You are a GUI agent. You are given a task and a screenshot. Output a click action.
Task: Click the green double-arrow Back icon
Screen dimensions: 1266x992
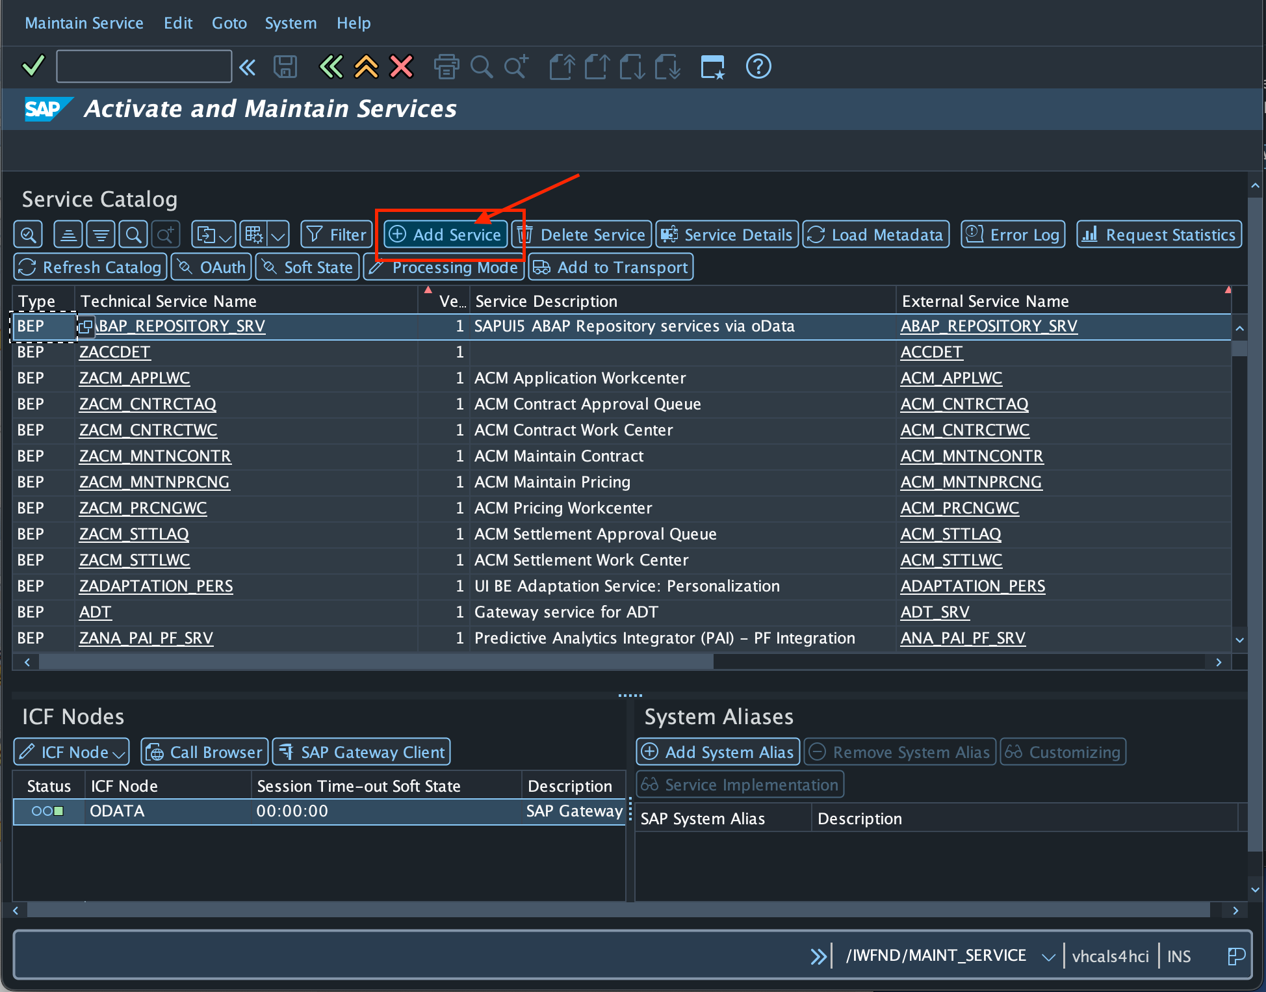(x=331, y=66)
